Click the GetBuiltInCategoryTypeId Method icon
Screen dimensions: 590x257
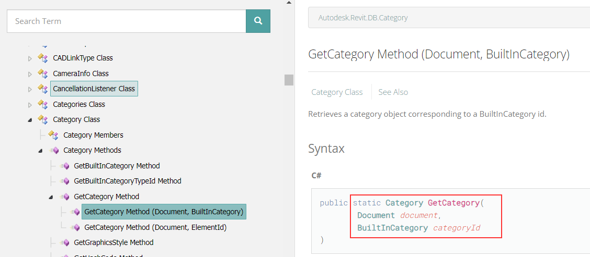click(65, 181)
